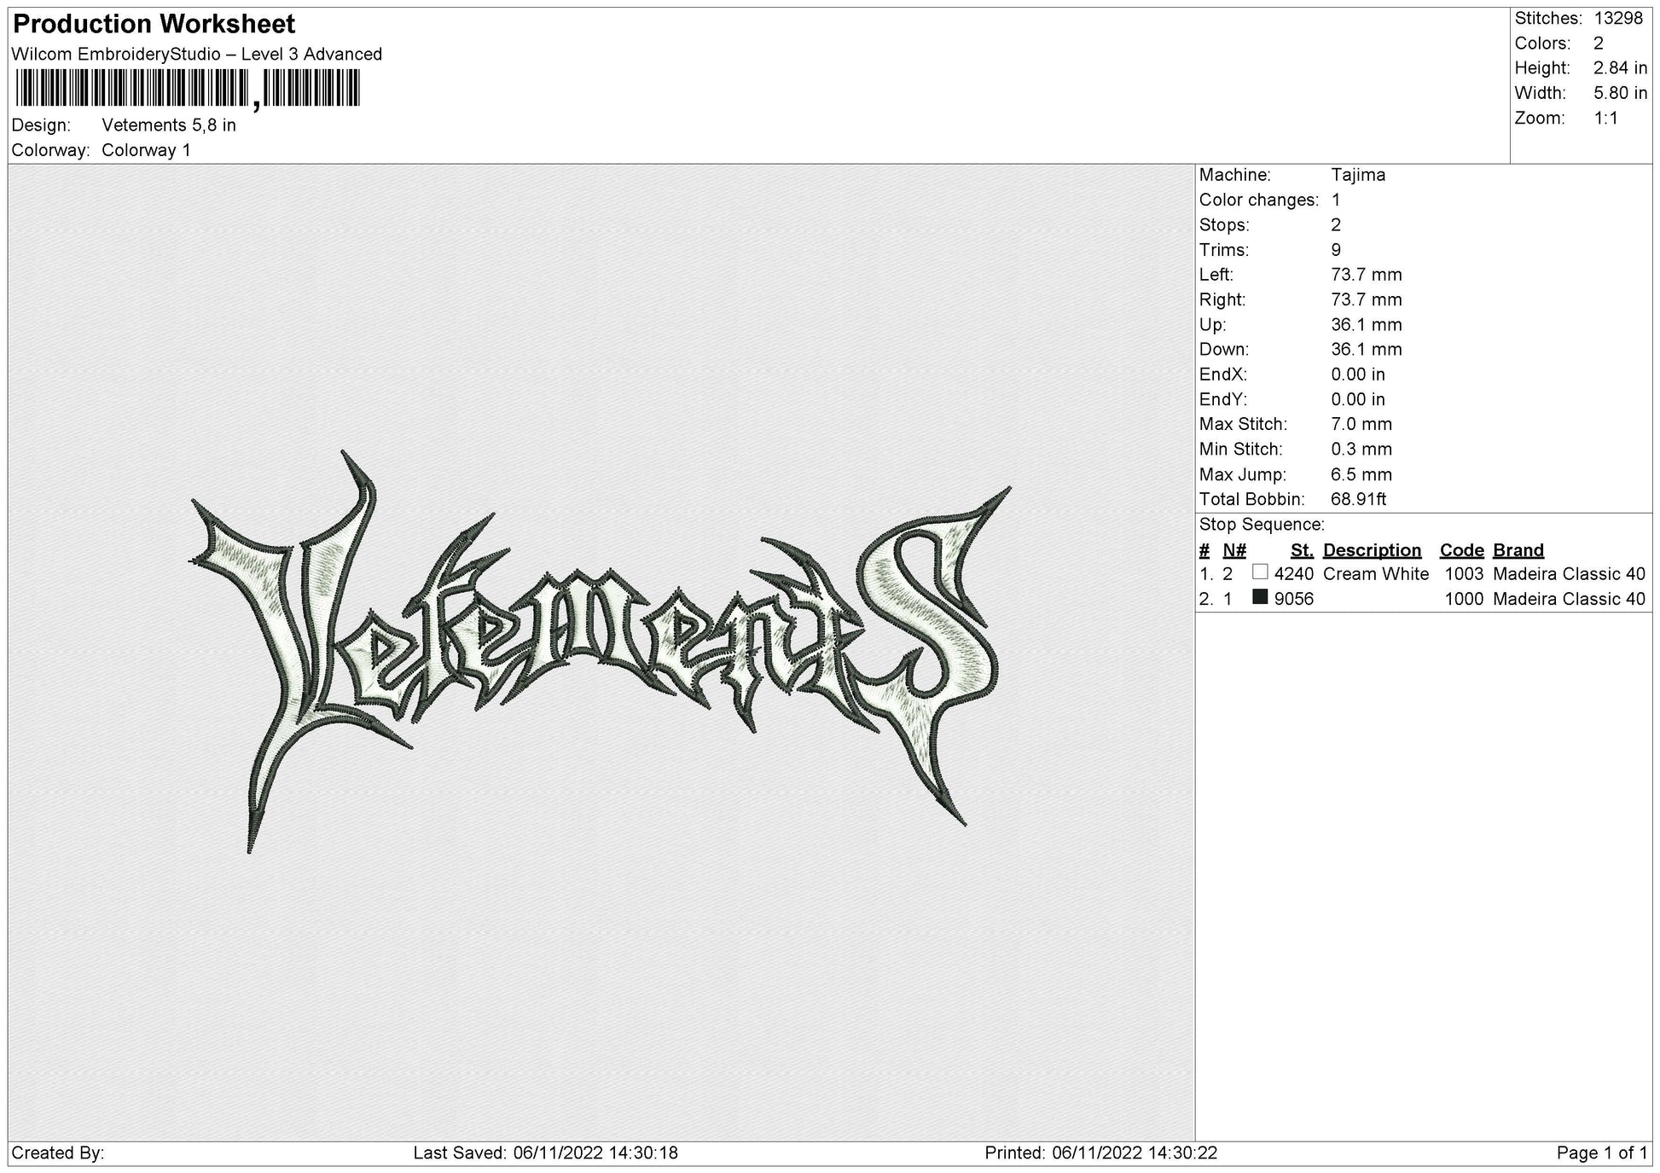Select the Description column header
This screenshot has height=1173, width=1660.
1372,550
